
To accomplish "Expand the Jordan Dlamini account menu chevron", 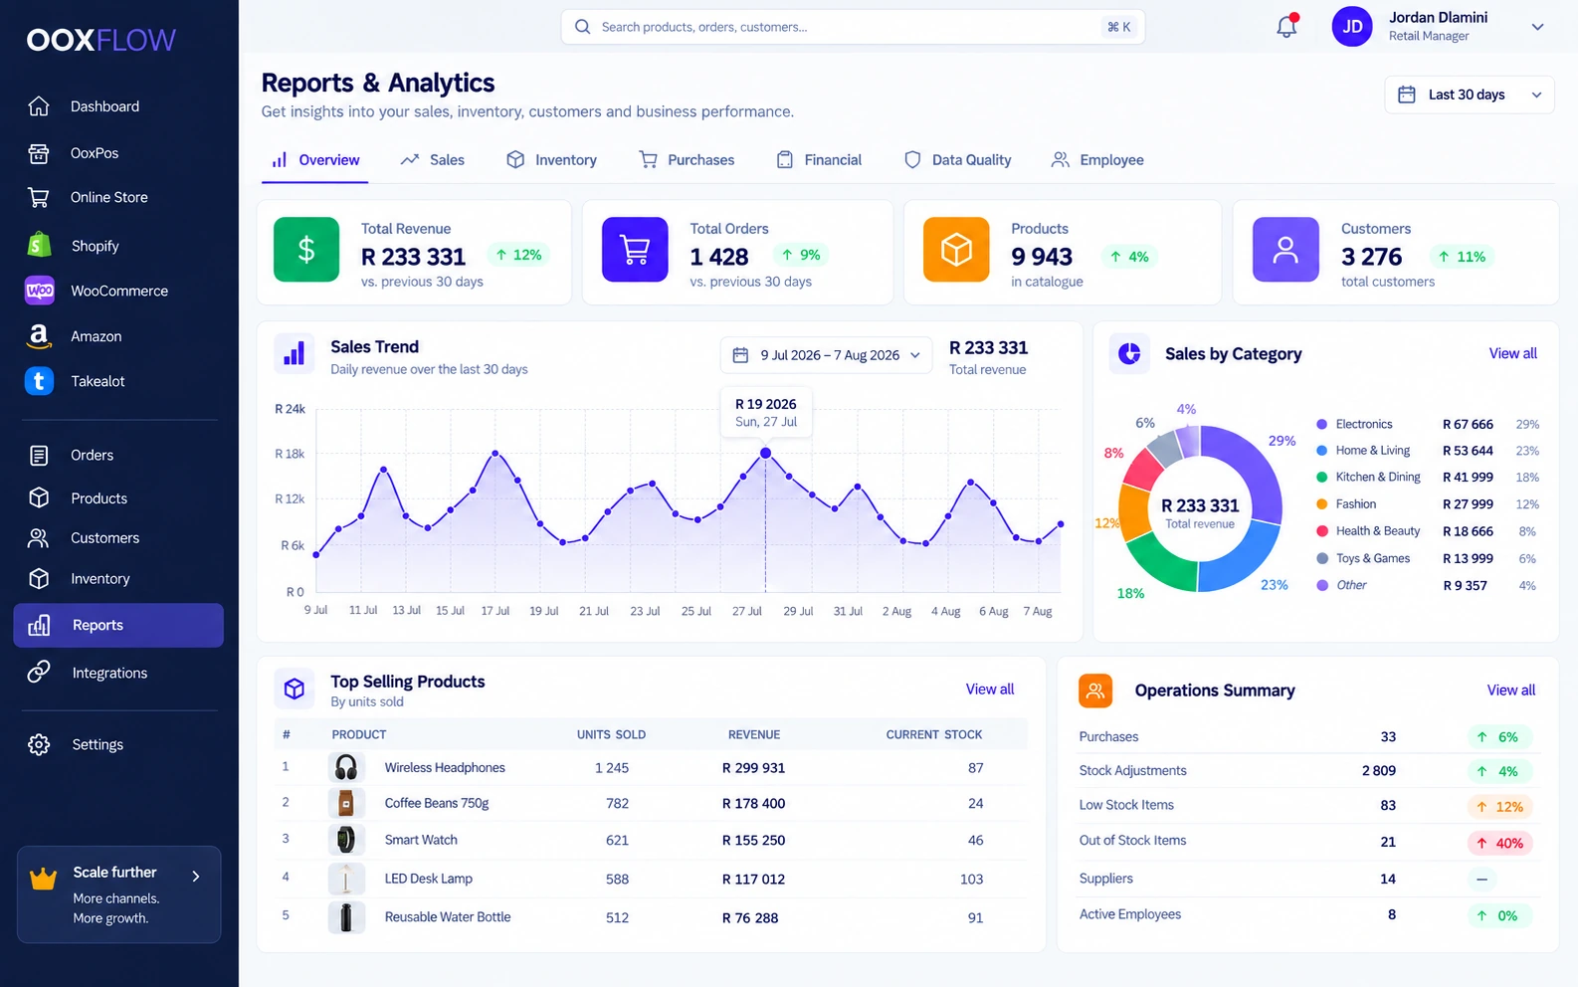I will (x=1537, y=27).
